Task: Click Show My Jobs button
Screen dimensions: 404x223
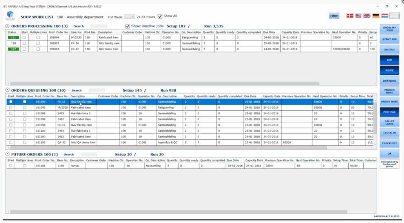Action: pyautogui.click(x=389, y=29)
